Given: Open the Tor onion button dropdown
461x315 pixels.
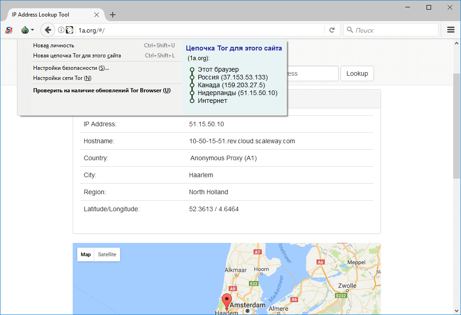Looking at the screenshot, I should (27, 30).
